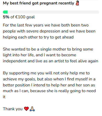The height and width of the screenshot is (116, 102).
Task: Click the 'Thank you' text
Action: pos(13,109)
